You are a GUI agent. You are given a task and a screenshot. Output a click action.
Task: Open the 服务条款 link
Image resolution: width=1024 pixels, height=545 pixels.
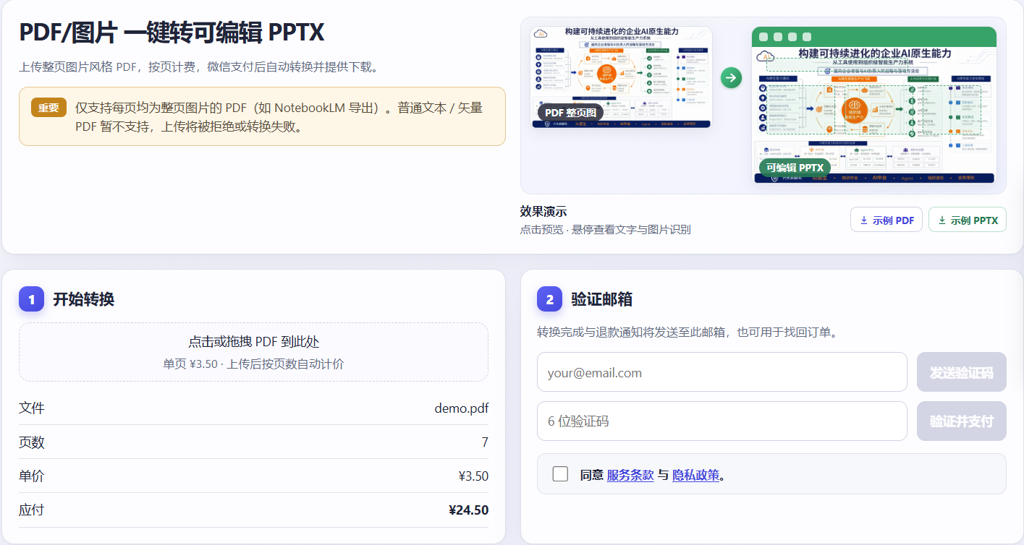(x=630, y=475)
